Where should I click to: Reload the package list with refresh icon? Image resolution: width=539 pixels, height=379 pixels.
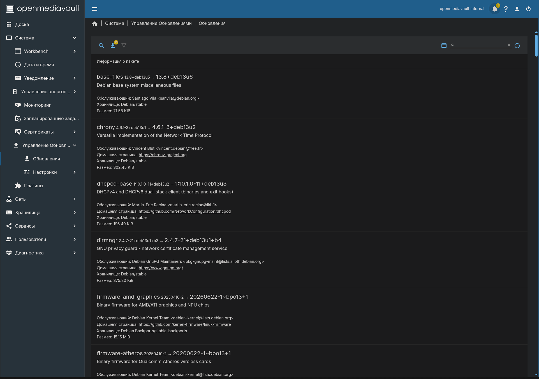point(517,45)
